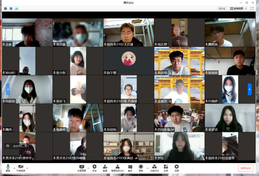Go to next page of participants
259x176 pixels.
249,89
